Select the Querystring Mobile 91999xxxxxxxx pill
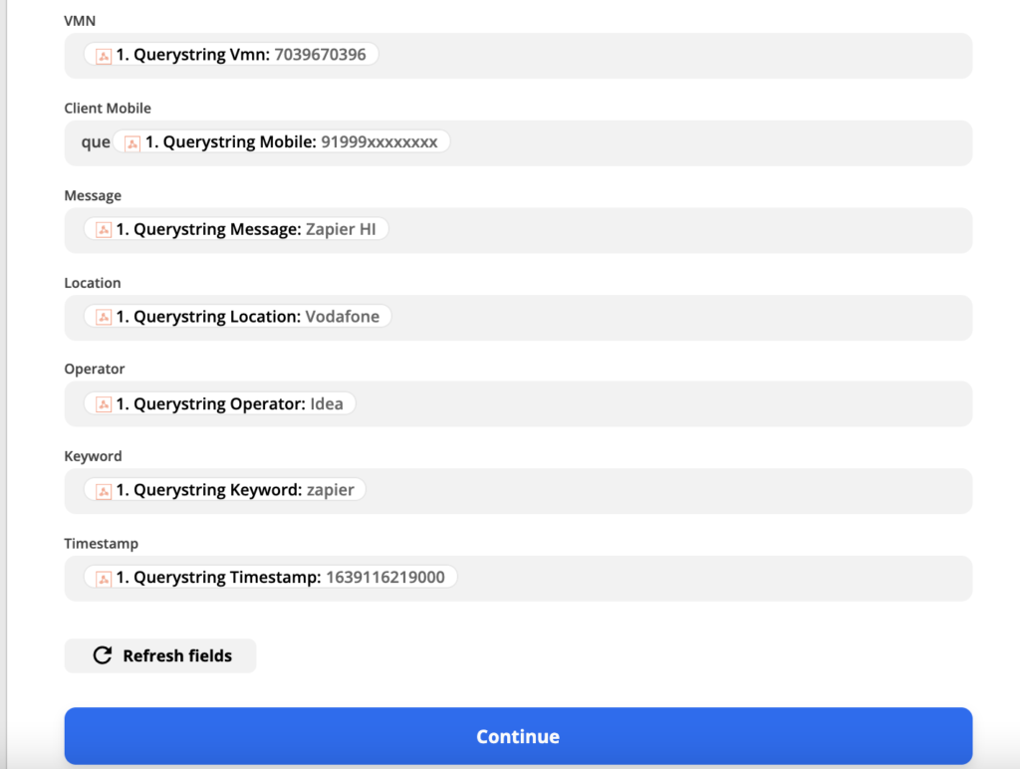The width and height of the screenshot is (1020, 769). click(281, 141)
